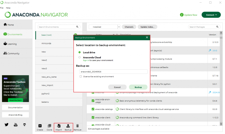Open the Help menu

tap(8, 8)
